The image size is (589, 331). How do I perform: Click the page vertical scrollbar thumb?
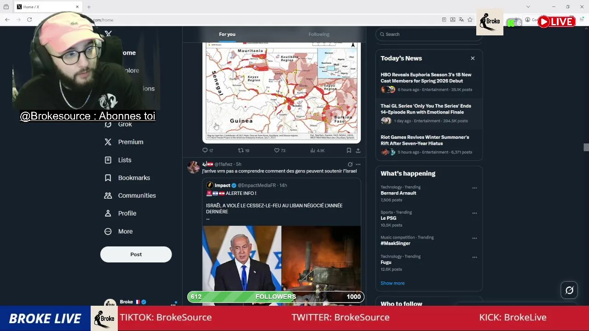click(586, 147)
